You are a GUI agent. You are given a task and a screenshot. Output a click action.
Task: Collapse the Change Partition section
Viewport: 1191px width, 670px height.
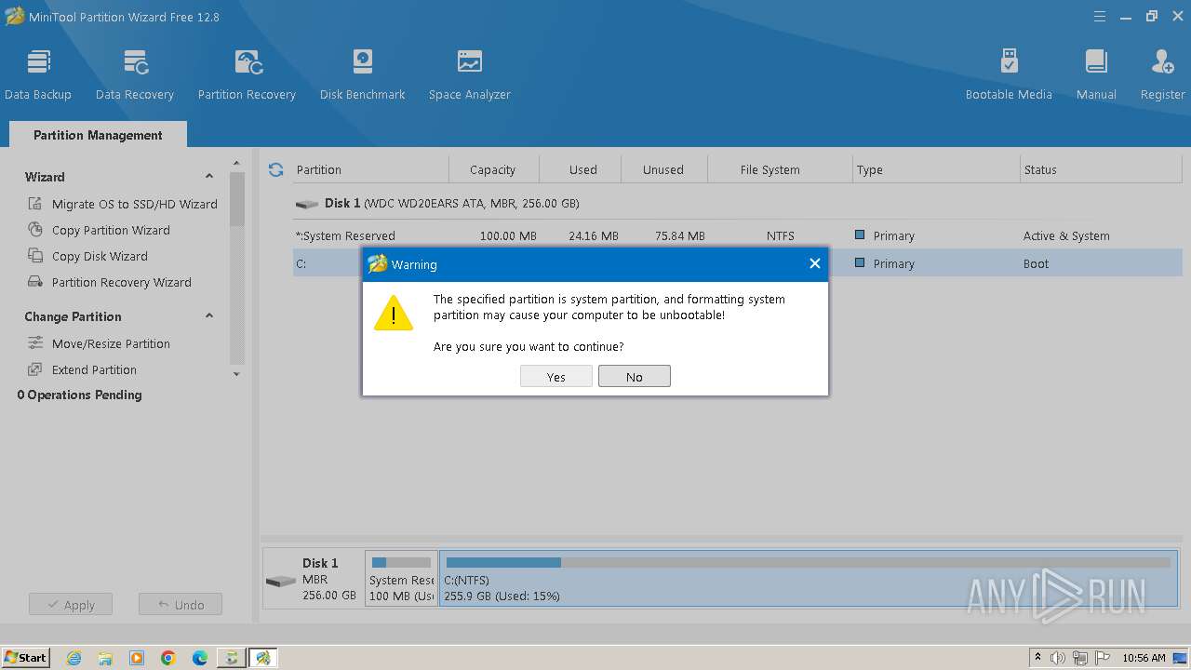click(209, 315)
